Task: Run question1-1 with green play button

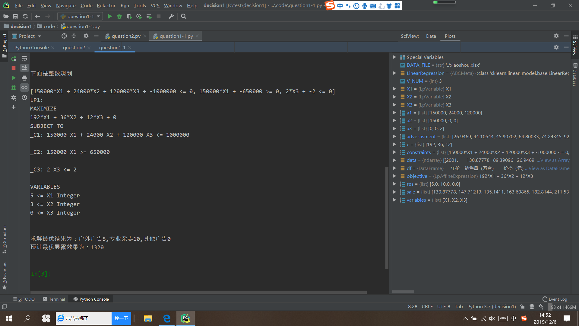Action: pyautogui.click(x=110, y=16)
